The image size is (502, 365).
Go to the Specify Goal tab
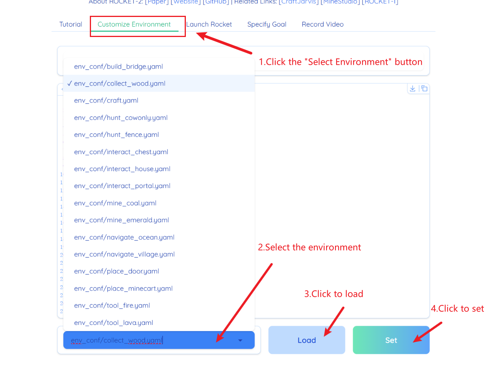(266, 24)
